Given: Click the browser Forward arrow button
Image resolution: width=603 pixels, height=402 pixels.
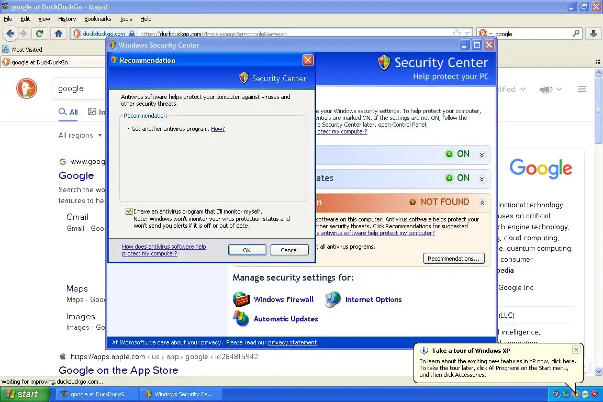Looking at the screenshot, I should (x=24, y=33).
